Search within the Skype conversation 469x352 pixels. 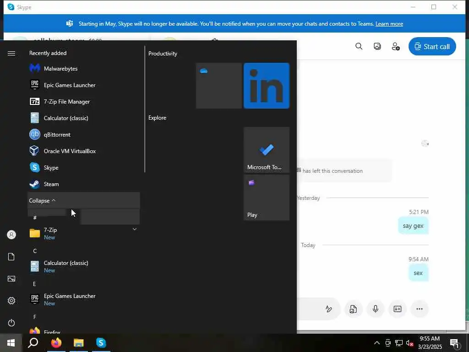coord(359,46)
